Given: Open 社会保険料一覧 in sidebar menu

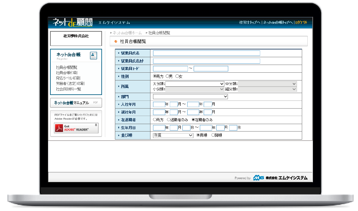Looking at the screenshot, I should pos(68,89).
